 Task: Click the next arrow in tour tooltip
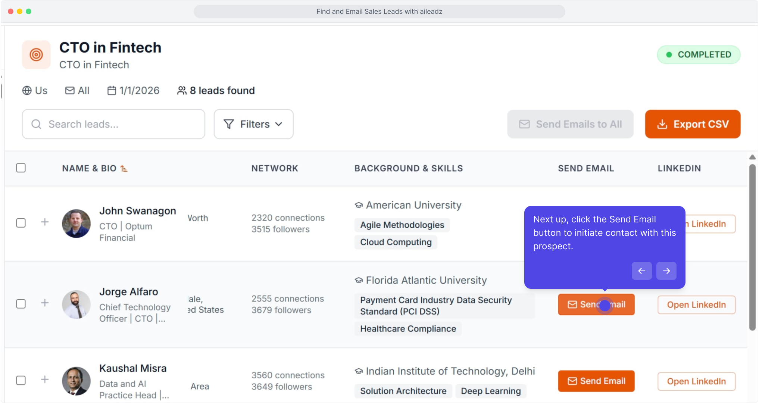coord(666,271)
